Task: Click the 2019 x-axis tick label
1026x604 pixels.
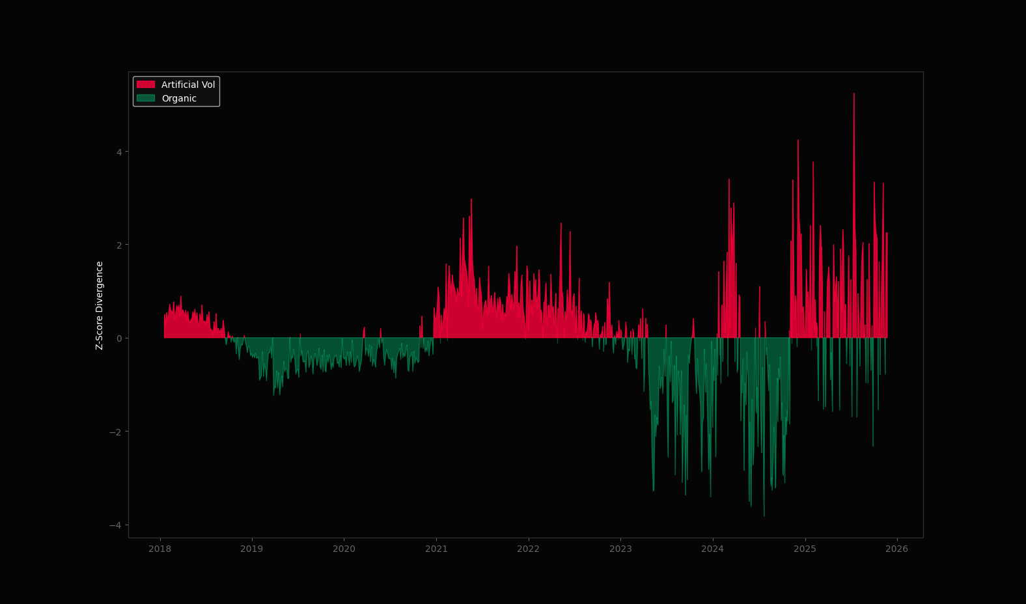Action: point(252,549)
